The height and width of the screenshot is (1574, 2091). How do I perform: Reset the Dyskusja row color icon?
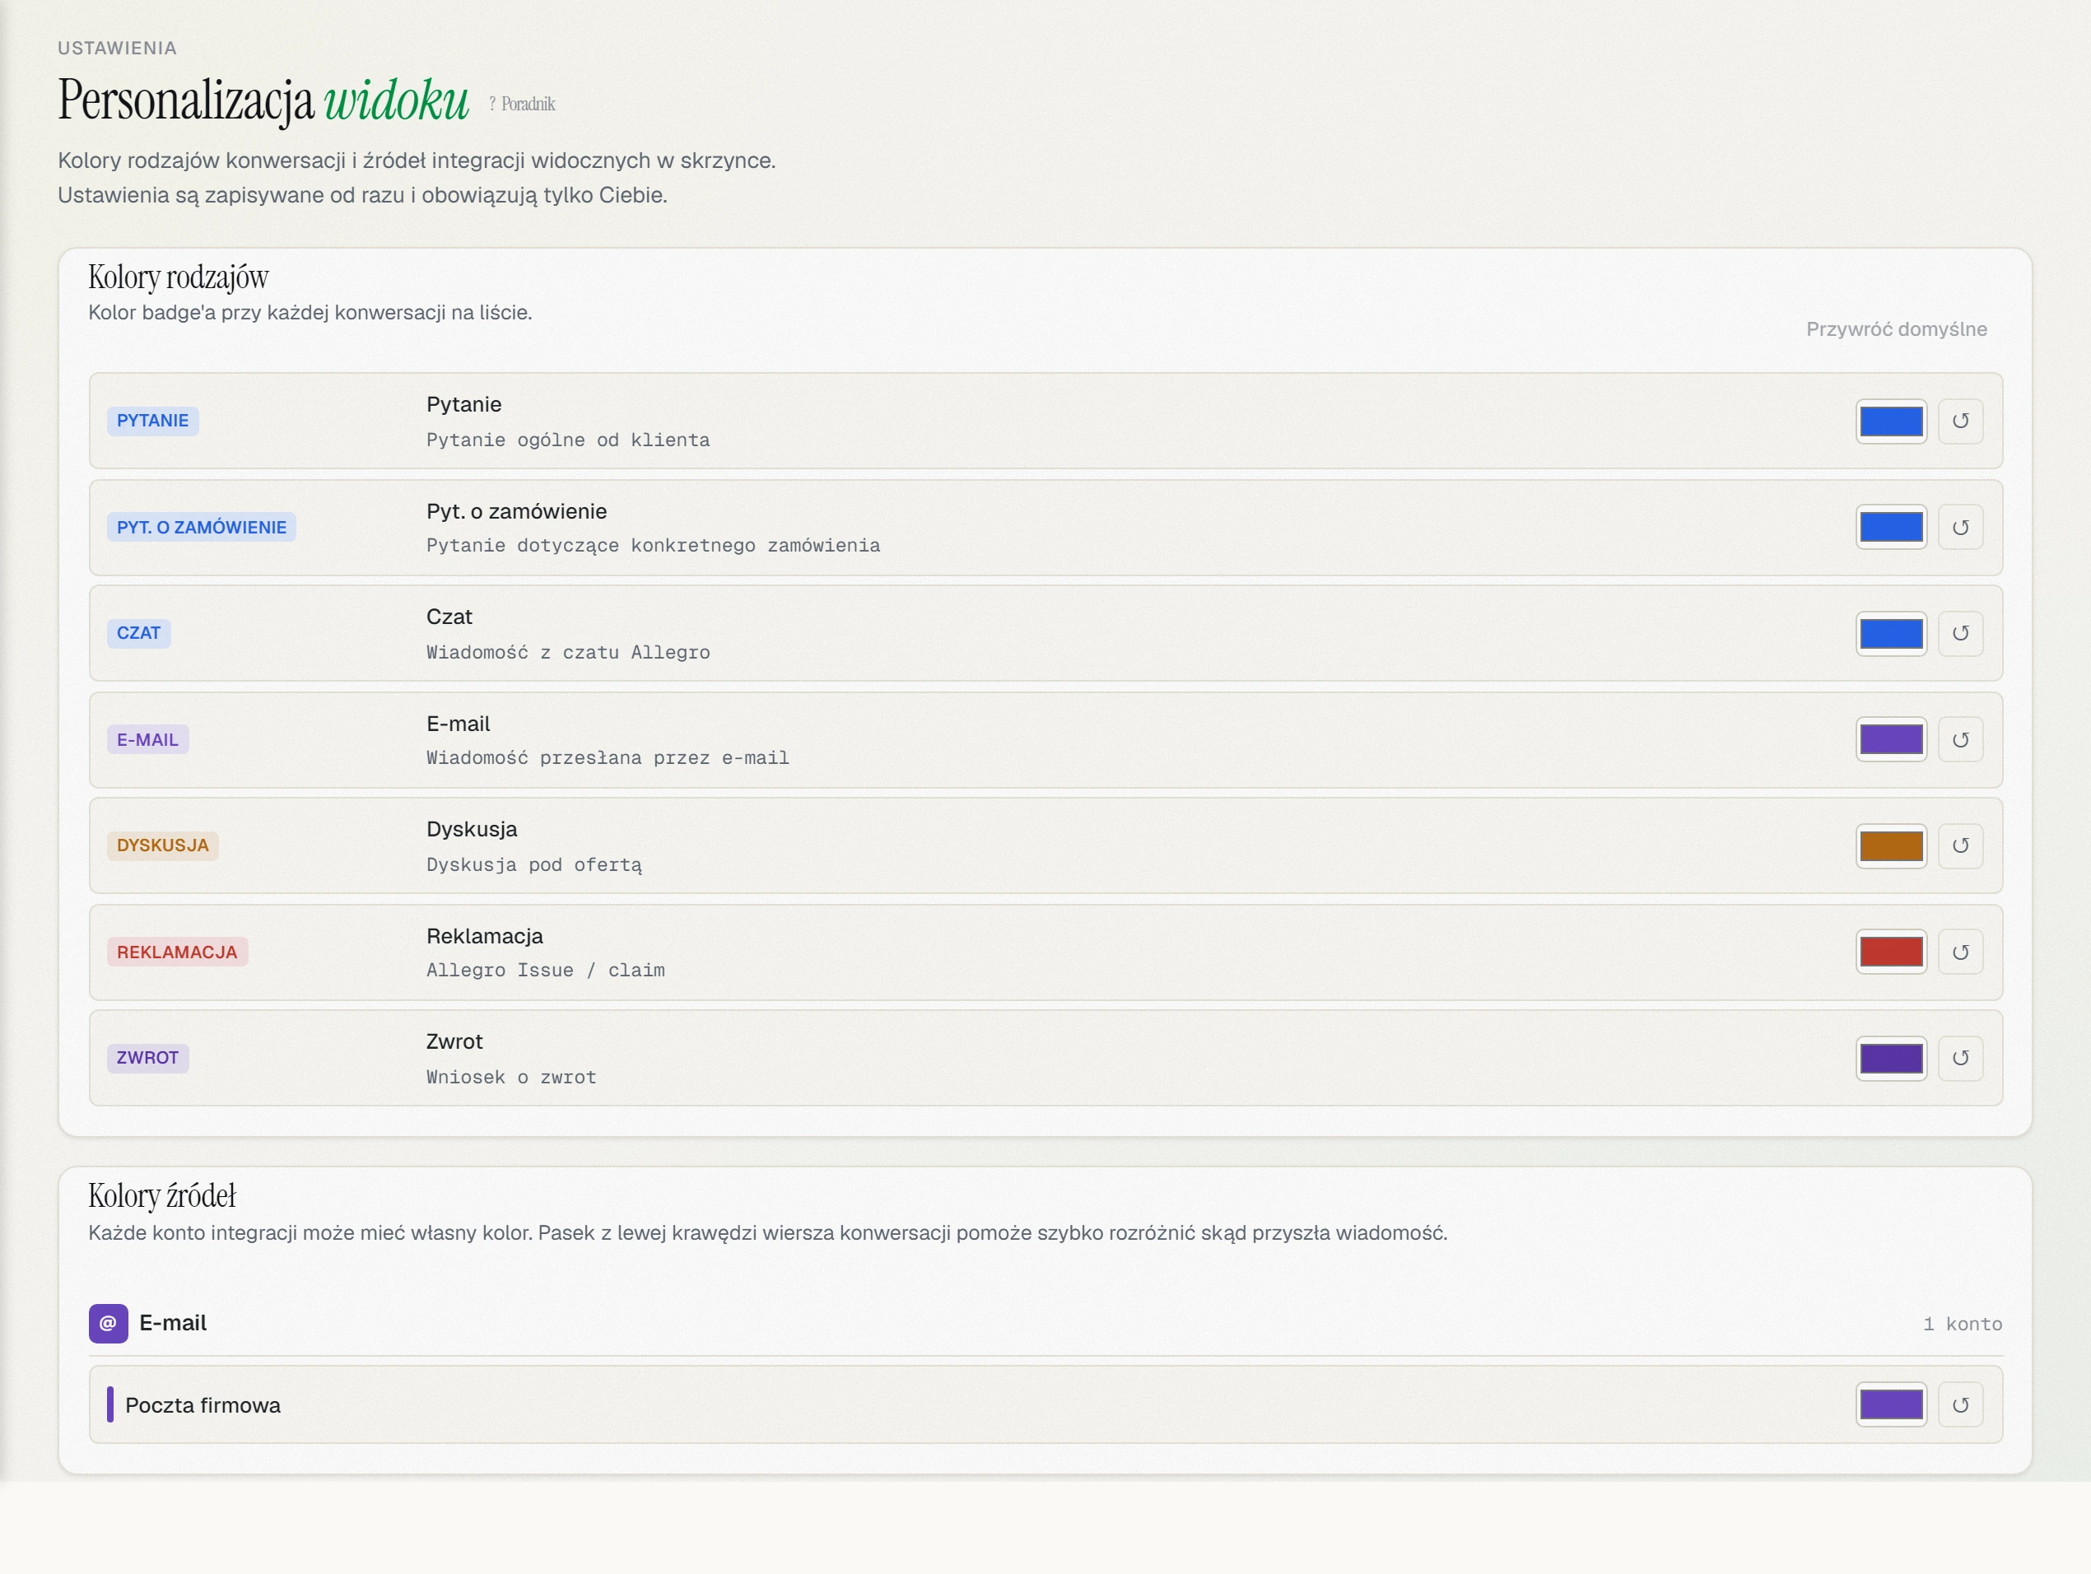[x=1961, y=846]
